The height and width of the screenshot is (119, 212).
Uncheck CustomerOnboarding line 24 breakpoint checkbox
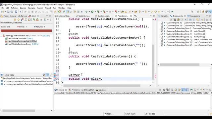point(162,37)
